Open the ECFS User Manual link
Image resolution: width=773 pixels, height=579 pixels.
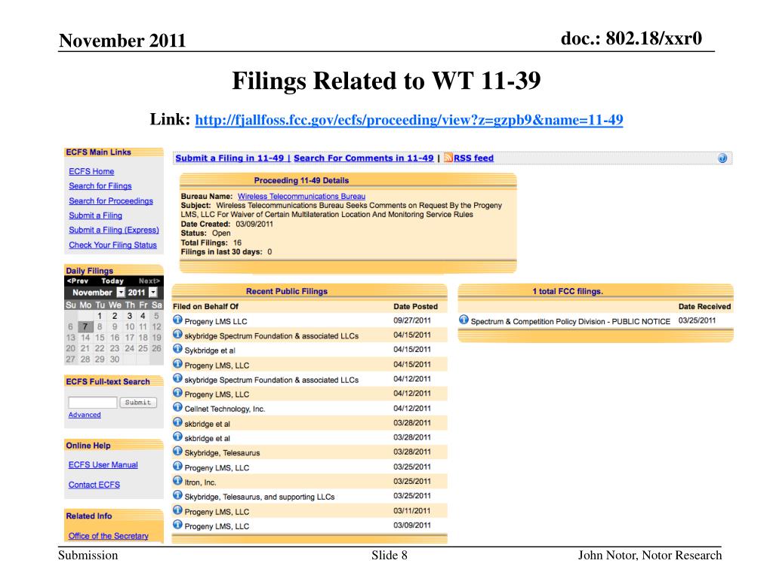point(103,464)
